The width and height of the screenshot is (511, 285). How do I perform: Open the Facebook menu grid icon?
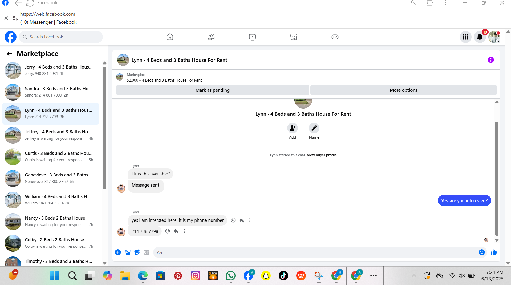tap(465, 37)
